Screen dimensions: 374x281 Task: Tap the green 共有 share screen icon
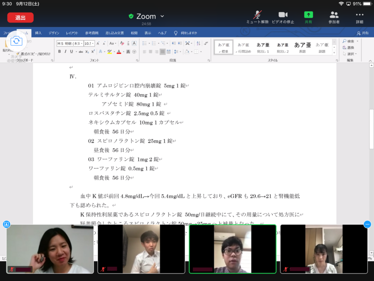pyautogui.click(x=308, y=17)
